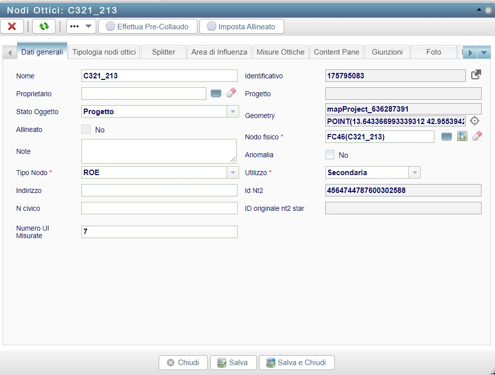
Task: Click the ID originale nt2 star field
Action: (403, 208)
